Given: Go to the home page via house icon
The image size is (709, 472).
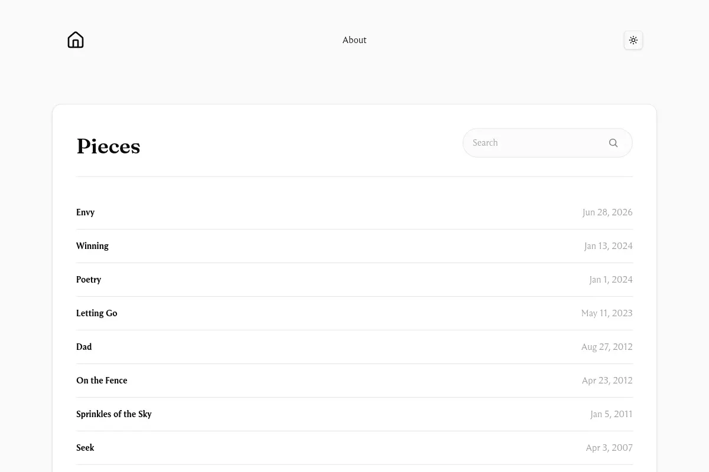Looking at the screenshot, I should (76, 40).
